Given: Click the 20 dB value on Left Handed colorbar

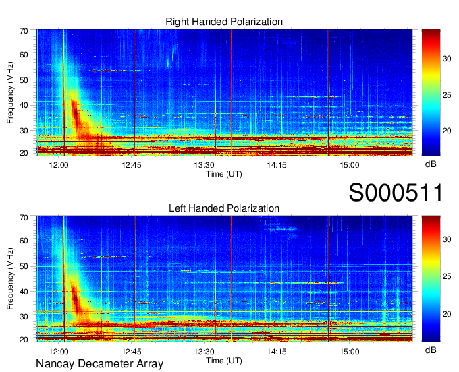Looking at the screenshot, I should 447,314.
